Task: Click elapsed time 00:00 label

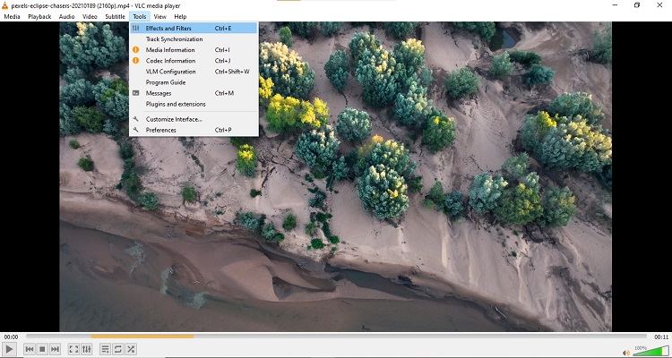Action: tap(11, 337)
